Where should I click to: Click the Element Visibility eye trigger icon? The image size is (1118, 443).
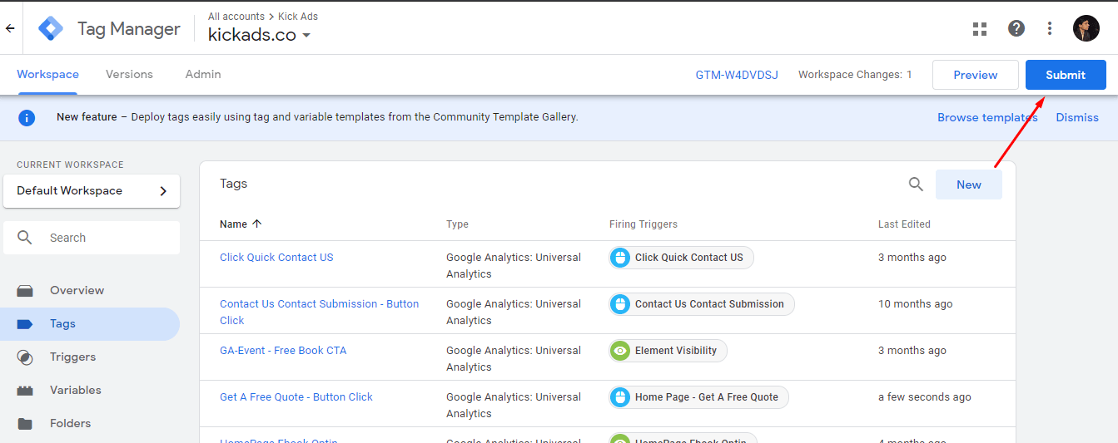pos(619,351)
